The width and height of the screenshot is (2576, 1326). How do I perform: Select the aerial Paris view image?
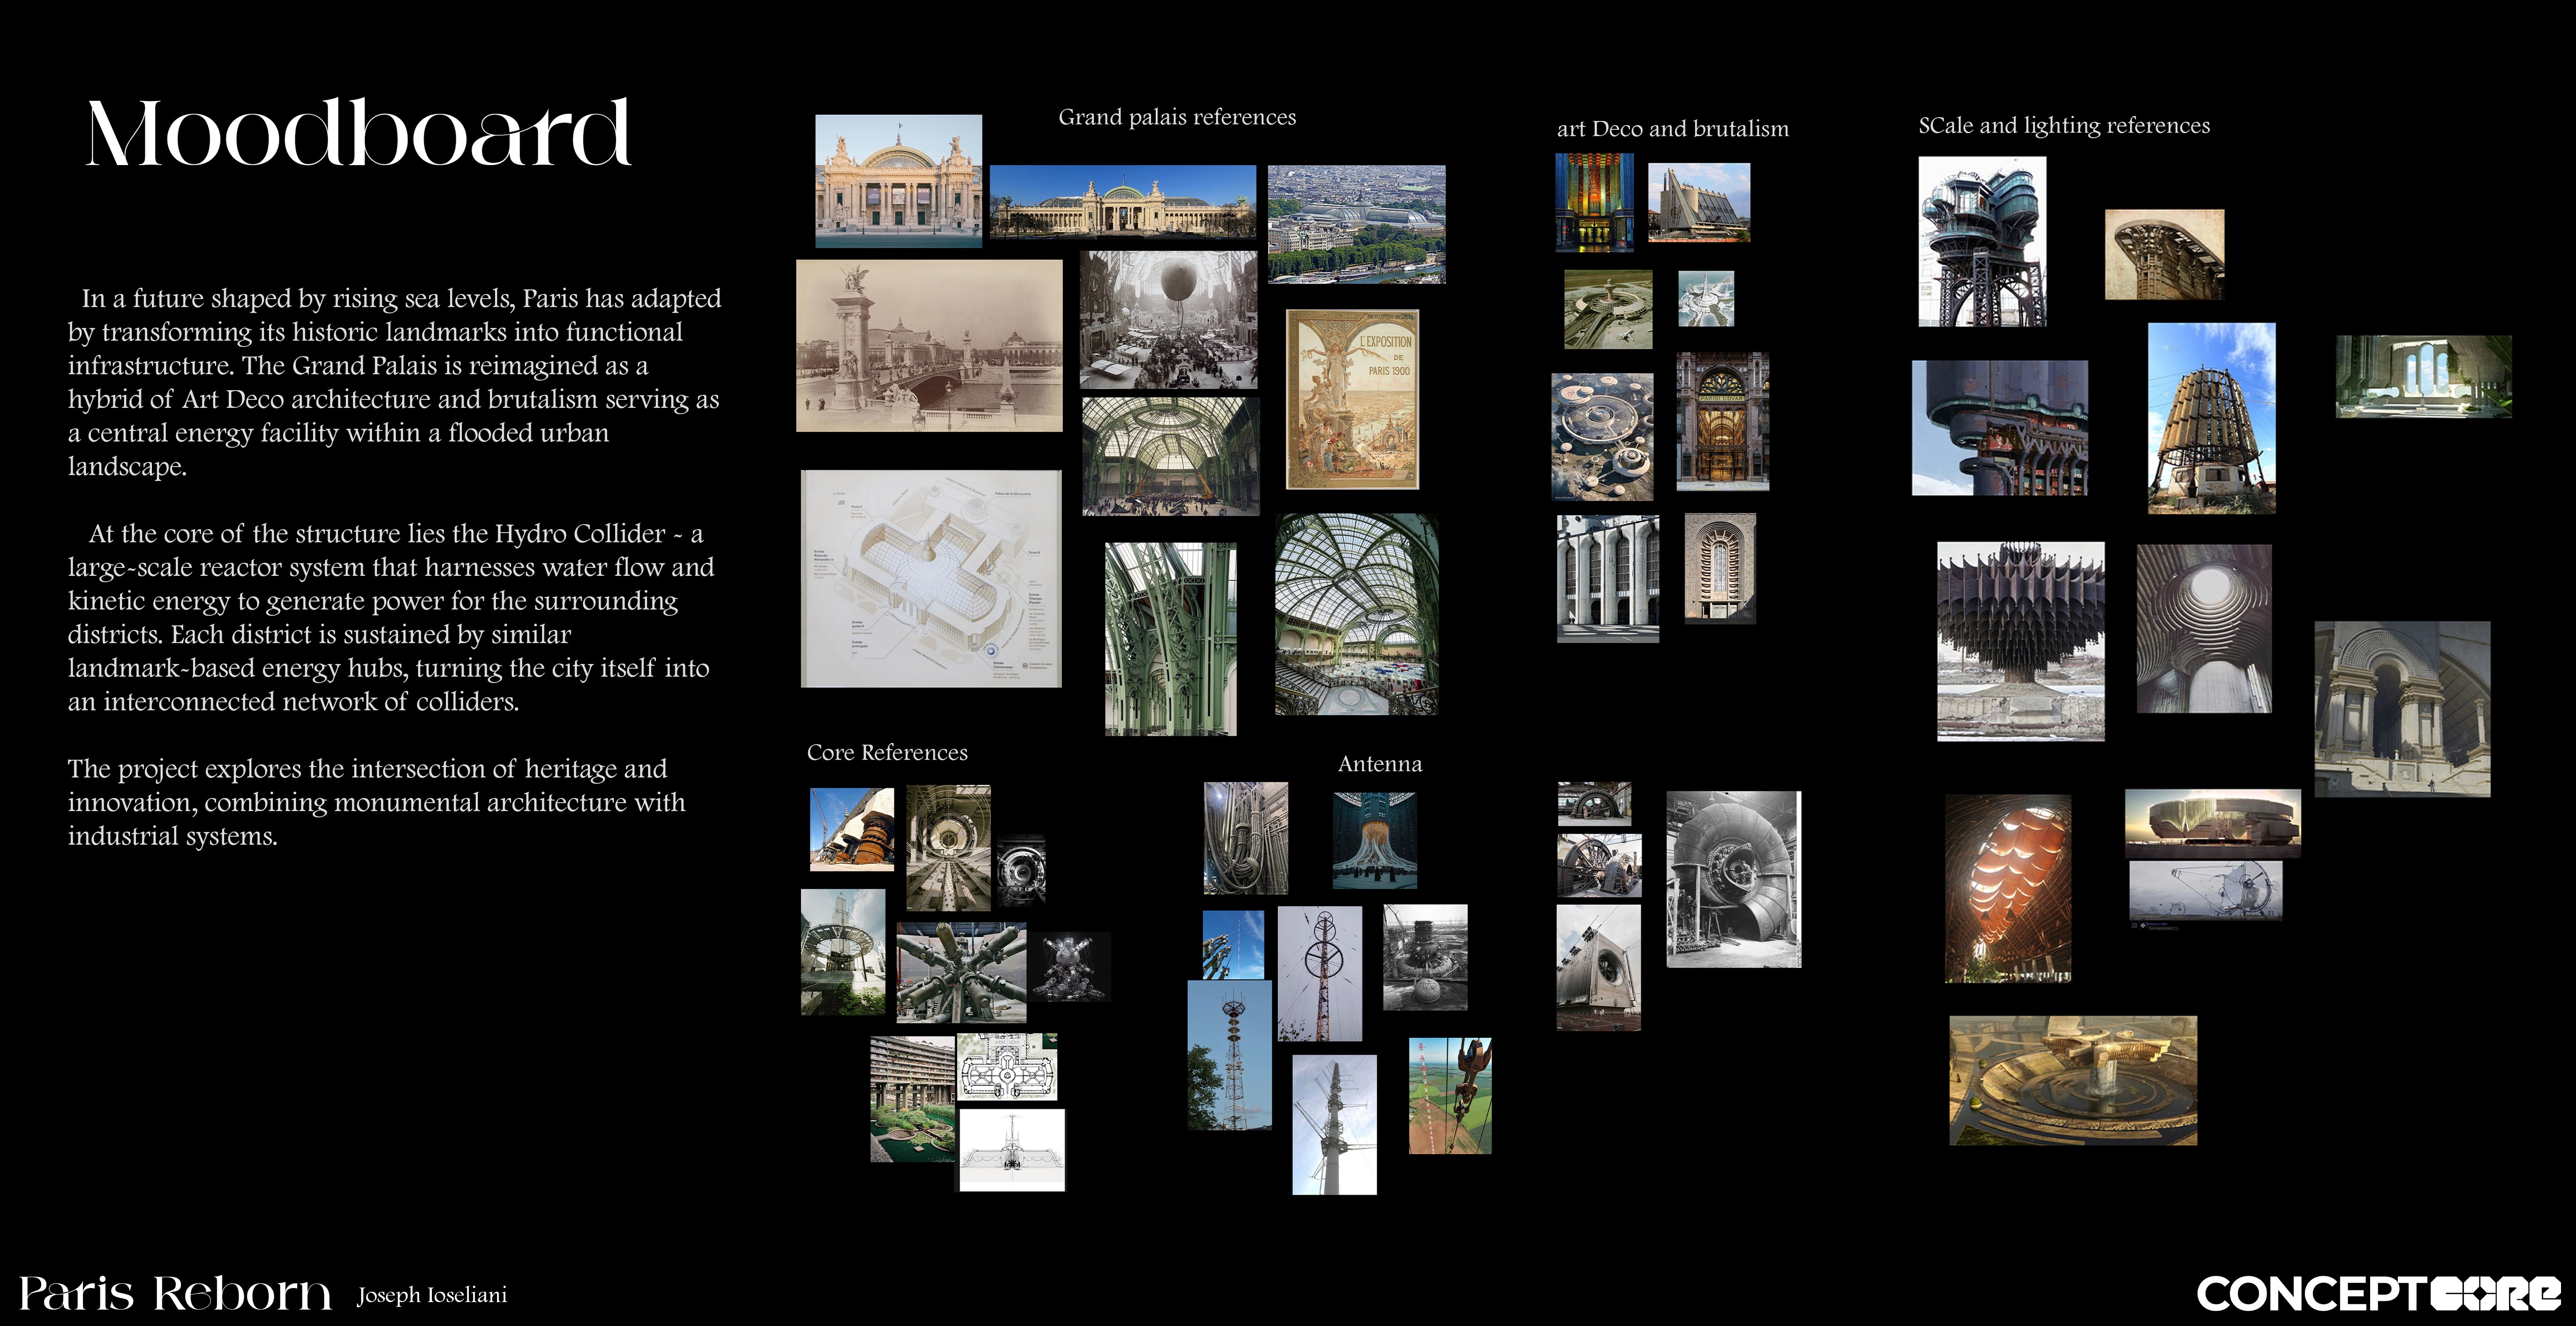tap(1356, 224)
